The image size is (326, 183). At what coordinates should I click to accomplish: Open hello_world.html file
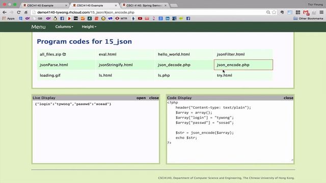coord(174,54)
